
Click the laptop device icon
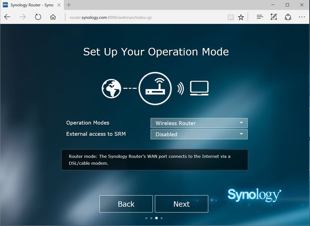[199, 88]
